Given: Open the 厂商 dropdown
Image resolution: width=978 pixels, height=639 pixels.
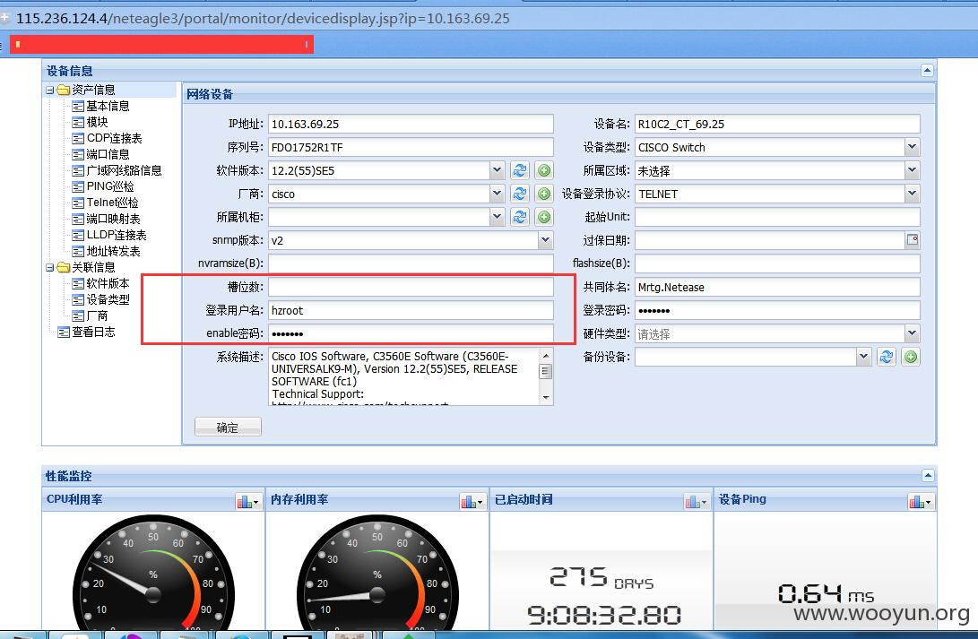Looking at the screenshot, I should 497,194.
